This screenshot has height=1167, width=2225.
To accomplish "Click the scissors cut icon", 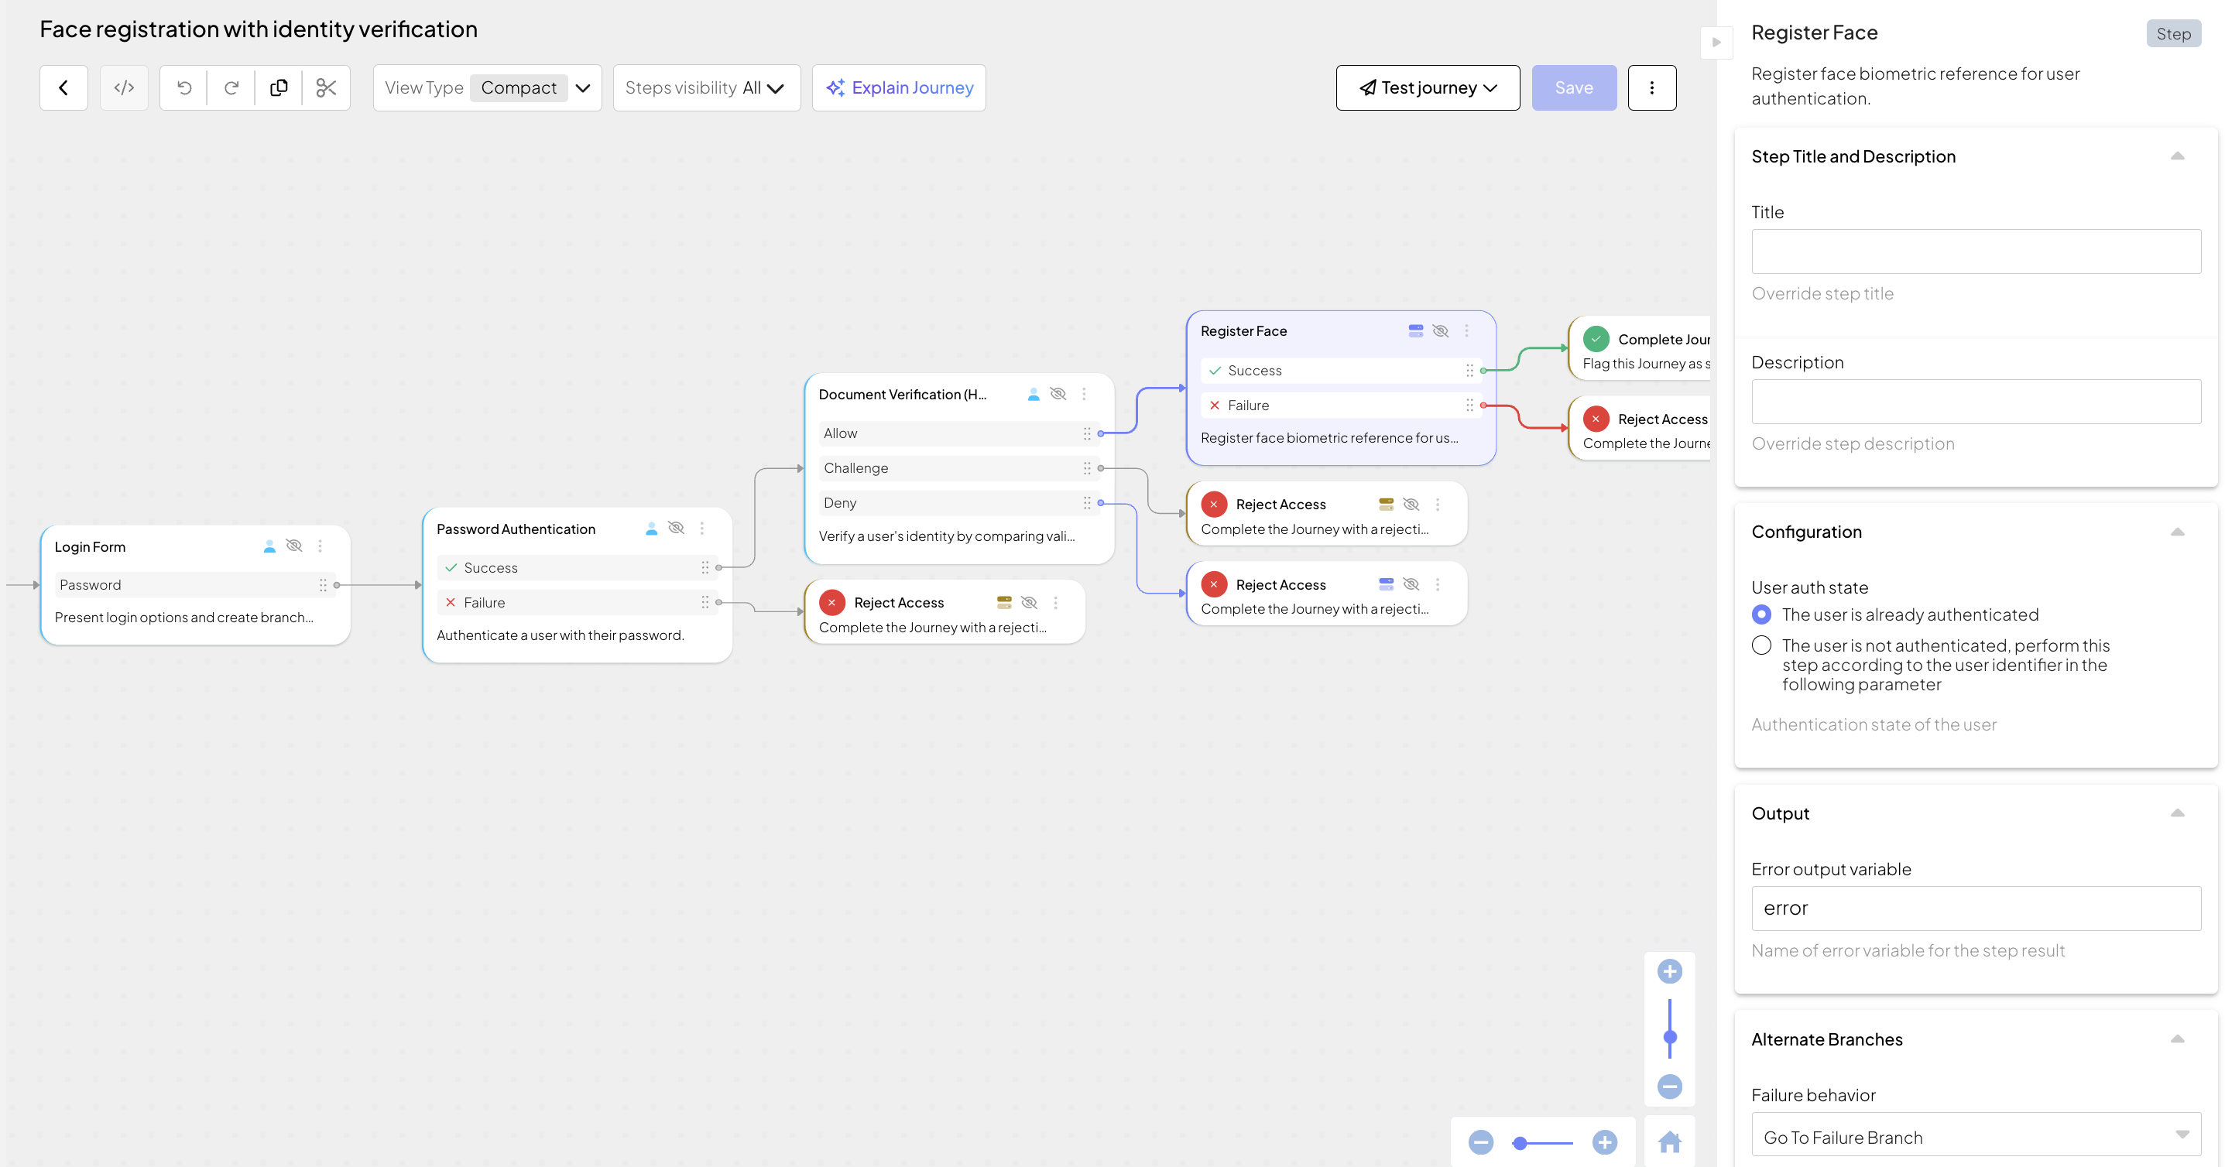I will click(x=326, y=87).
